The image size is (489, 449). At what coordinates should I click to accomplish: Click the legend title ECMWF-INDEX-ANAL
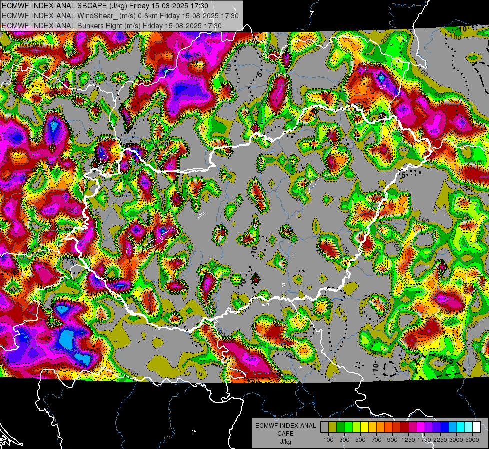285,426
